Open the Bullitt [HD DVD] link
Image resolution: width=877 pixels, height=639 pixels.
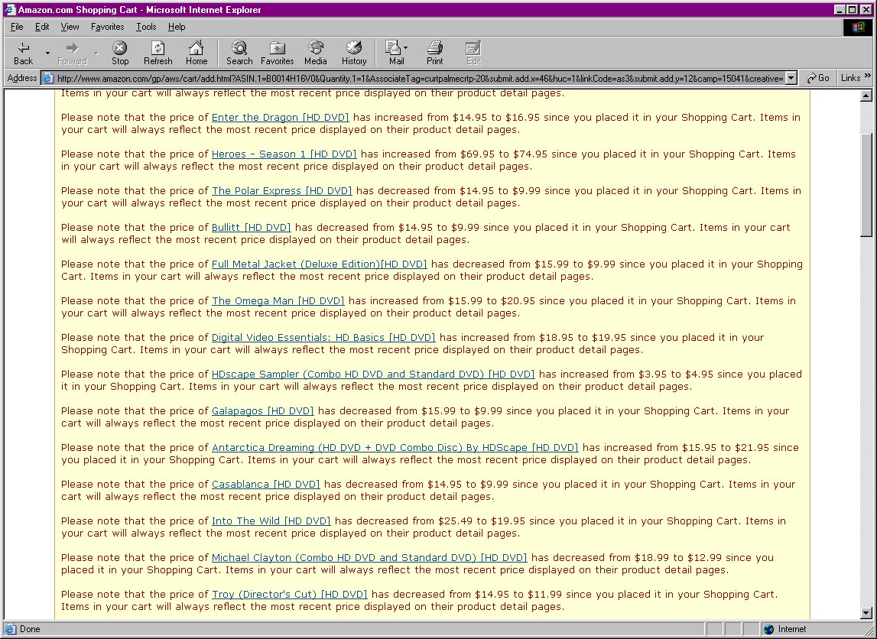tap(251, 228)
